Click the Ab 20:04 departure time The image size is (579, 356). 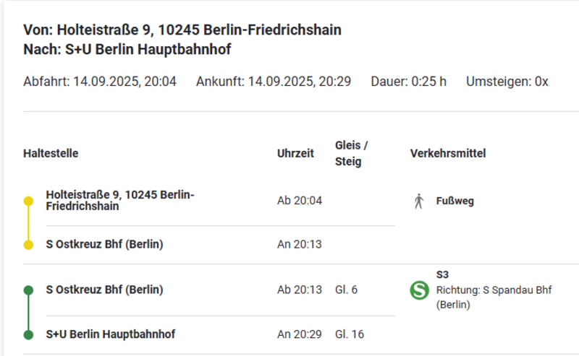coord(300,201)
